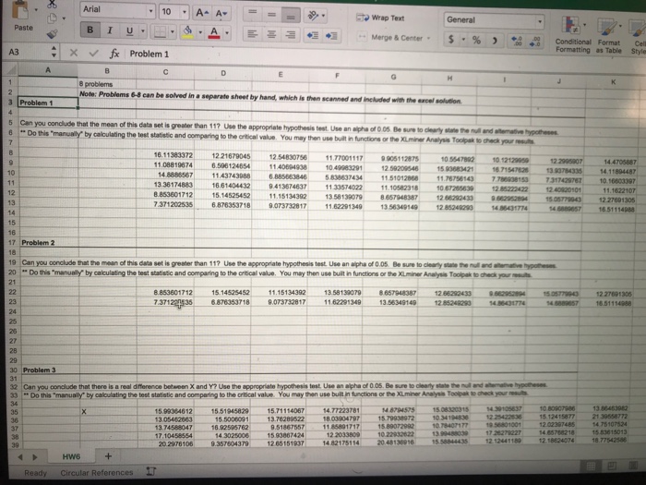Image resolution: width=646 pixels, height=485 pixels.
Task: Open Conditional Formatting
Action: (x=573, y=34)
